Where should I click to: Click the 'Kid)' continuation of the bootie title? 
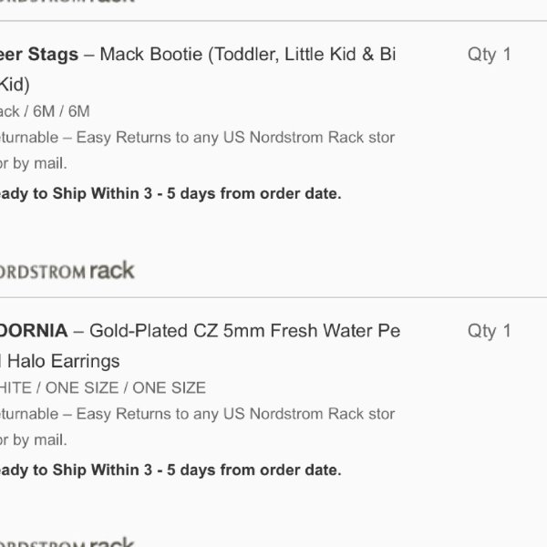click(x=15, y=85)
